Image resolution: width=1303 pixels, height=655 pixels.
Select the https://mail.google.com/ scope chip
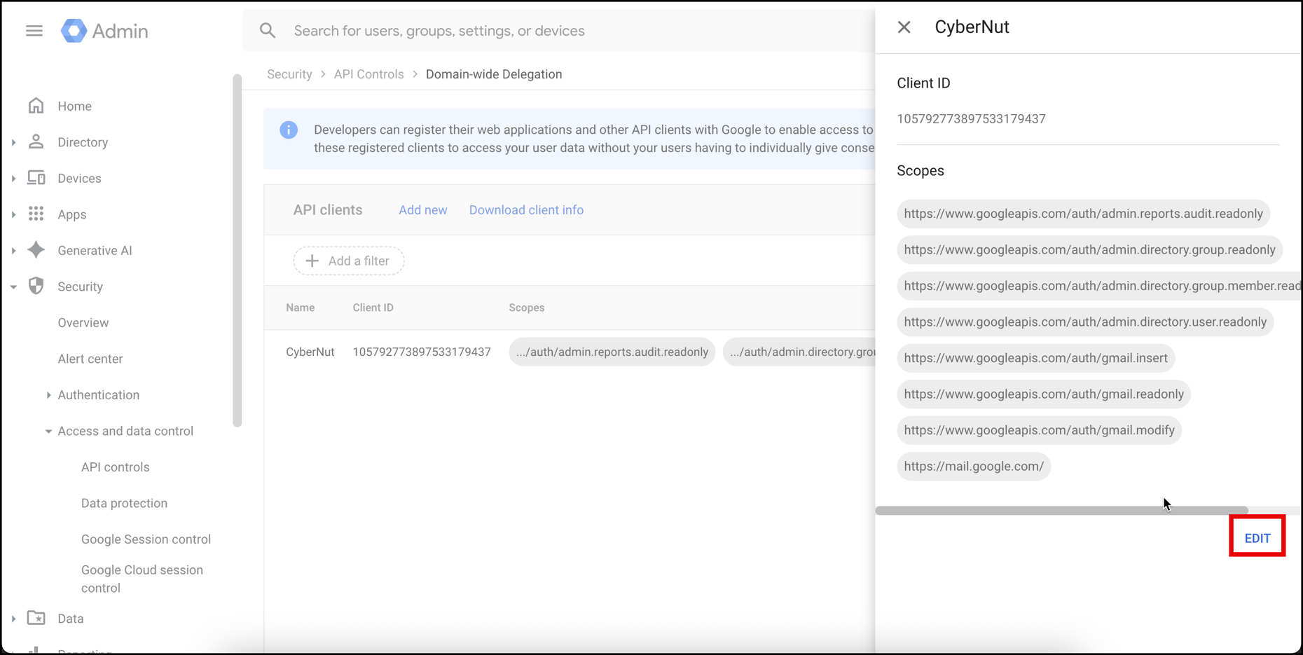coord(974,467)
